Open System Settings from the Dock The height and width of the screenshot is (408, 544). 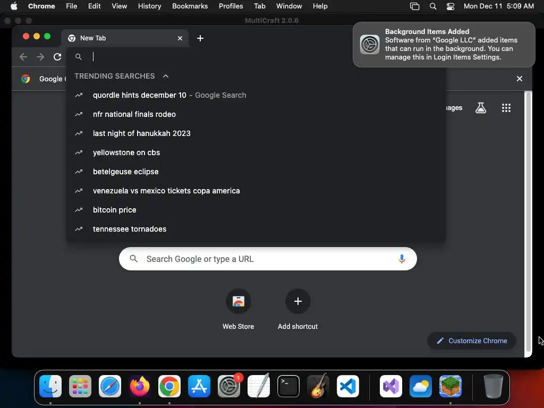pos(229,386)
